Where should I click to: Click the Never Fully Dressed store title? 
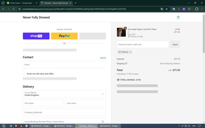click(x=36, y=17)
